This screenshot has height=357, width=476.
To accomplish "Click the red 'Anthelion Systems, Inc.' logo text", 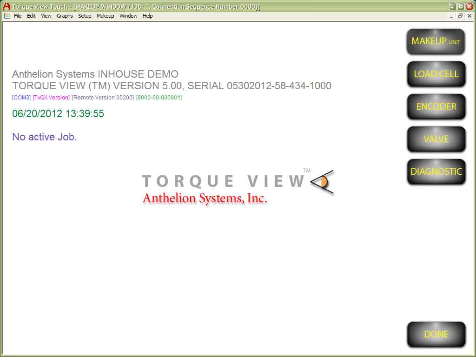I will [x=205, y=198].
